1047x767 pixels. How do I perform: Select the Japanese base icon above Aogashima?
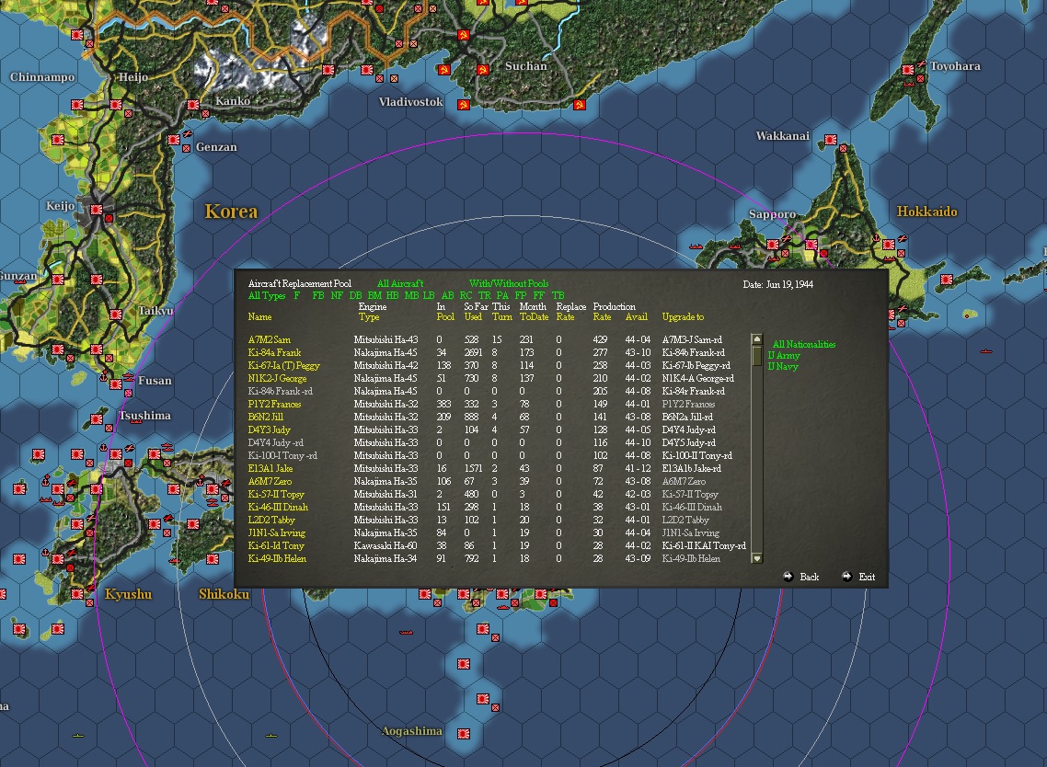point(483,698)
